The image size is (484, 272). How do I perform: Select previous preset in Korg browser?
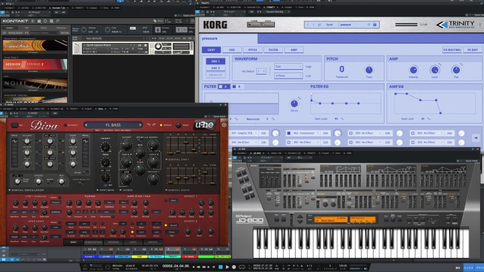click(308, 25)
